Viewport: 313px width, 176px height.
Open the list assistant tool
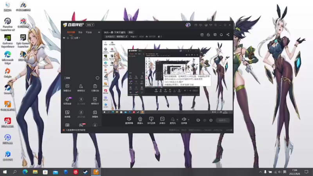coord(95,101)
